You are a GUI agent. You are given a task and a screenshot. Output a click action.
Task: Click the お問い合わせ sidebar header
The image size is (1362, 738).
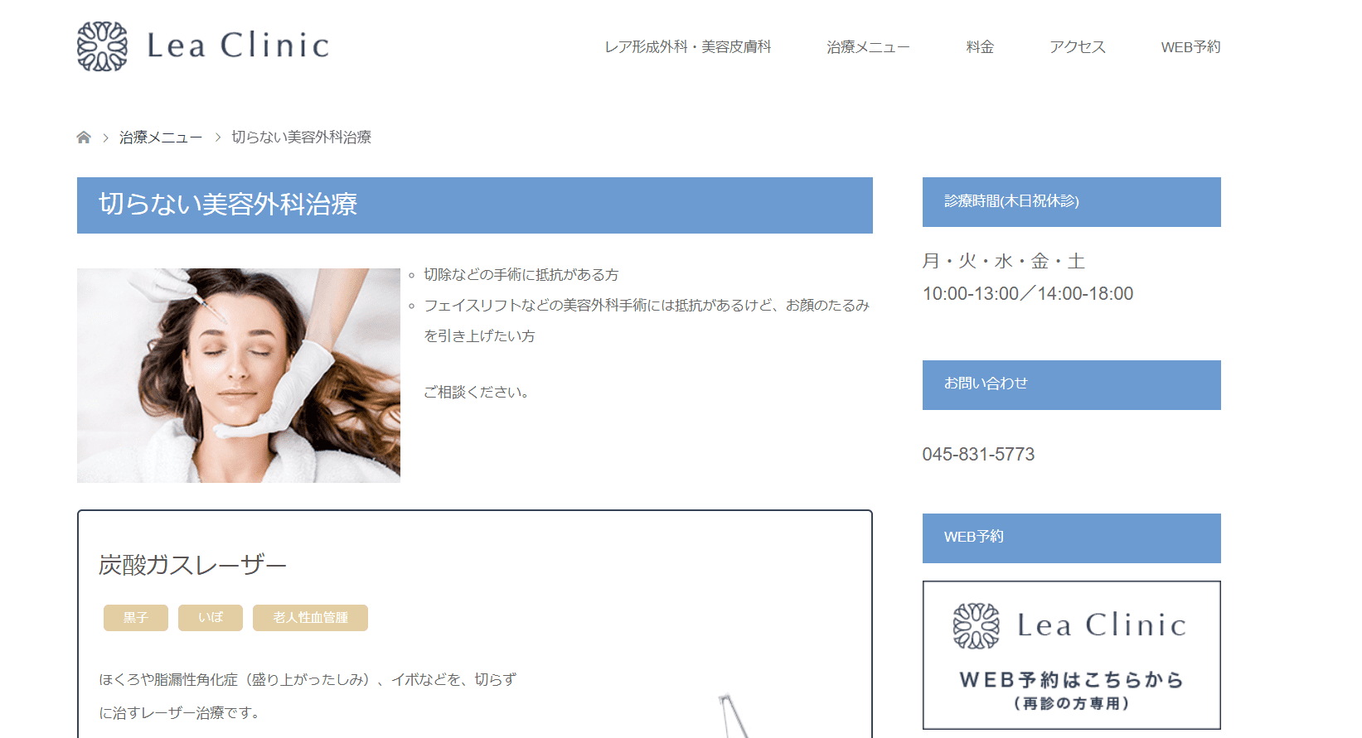pyautogui.click(x=1071, y=384)
